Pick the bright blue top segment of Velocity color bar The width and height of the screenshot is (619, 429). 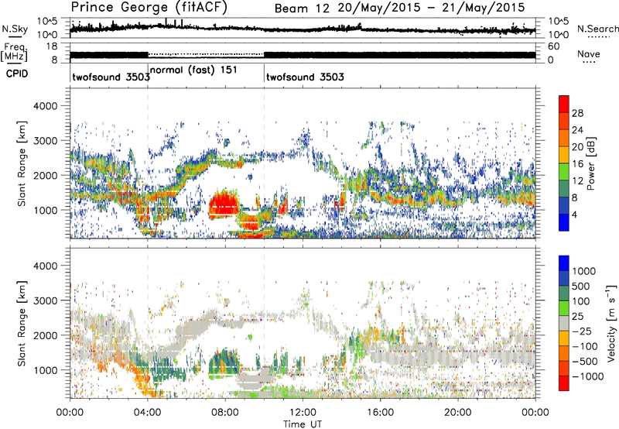[564, 263]
